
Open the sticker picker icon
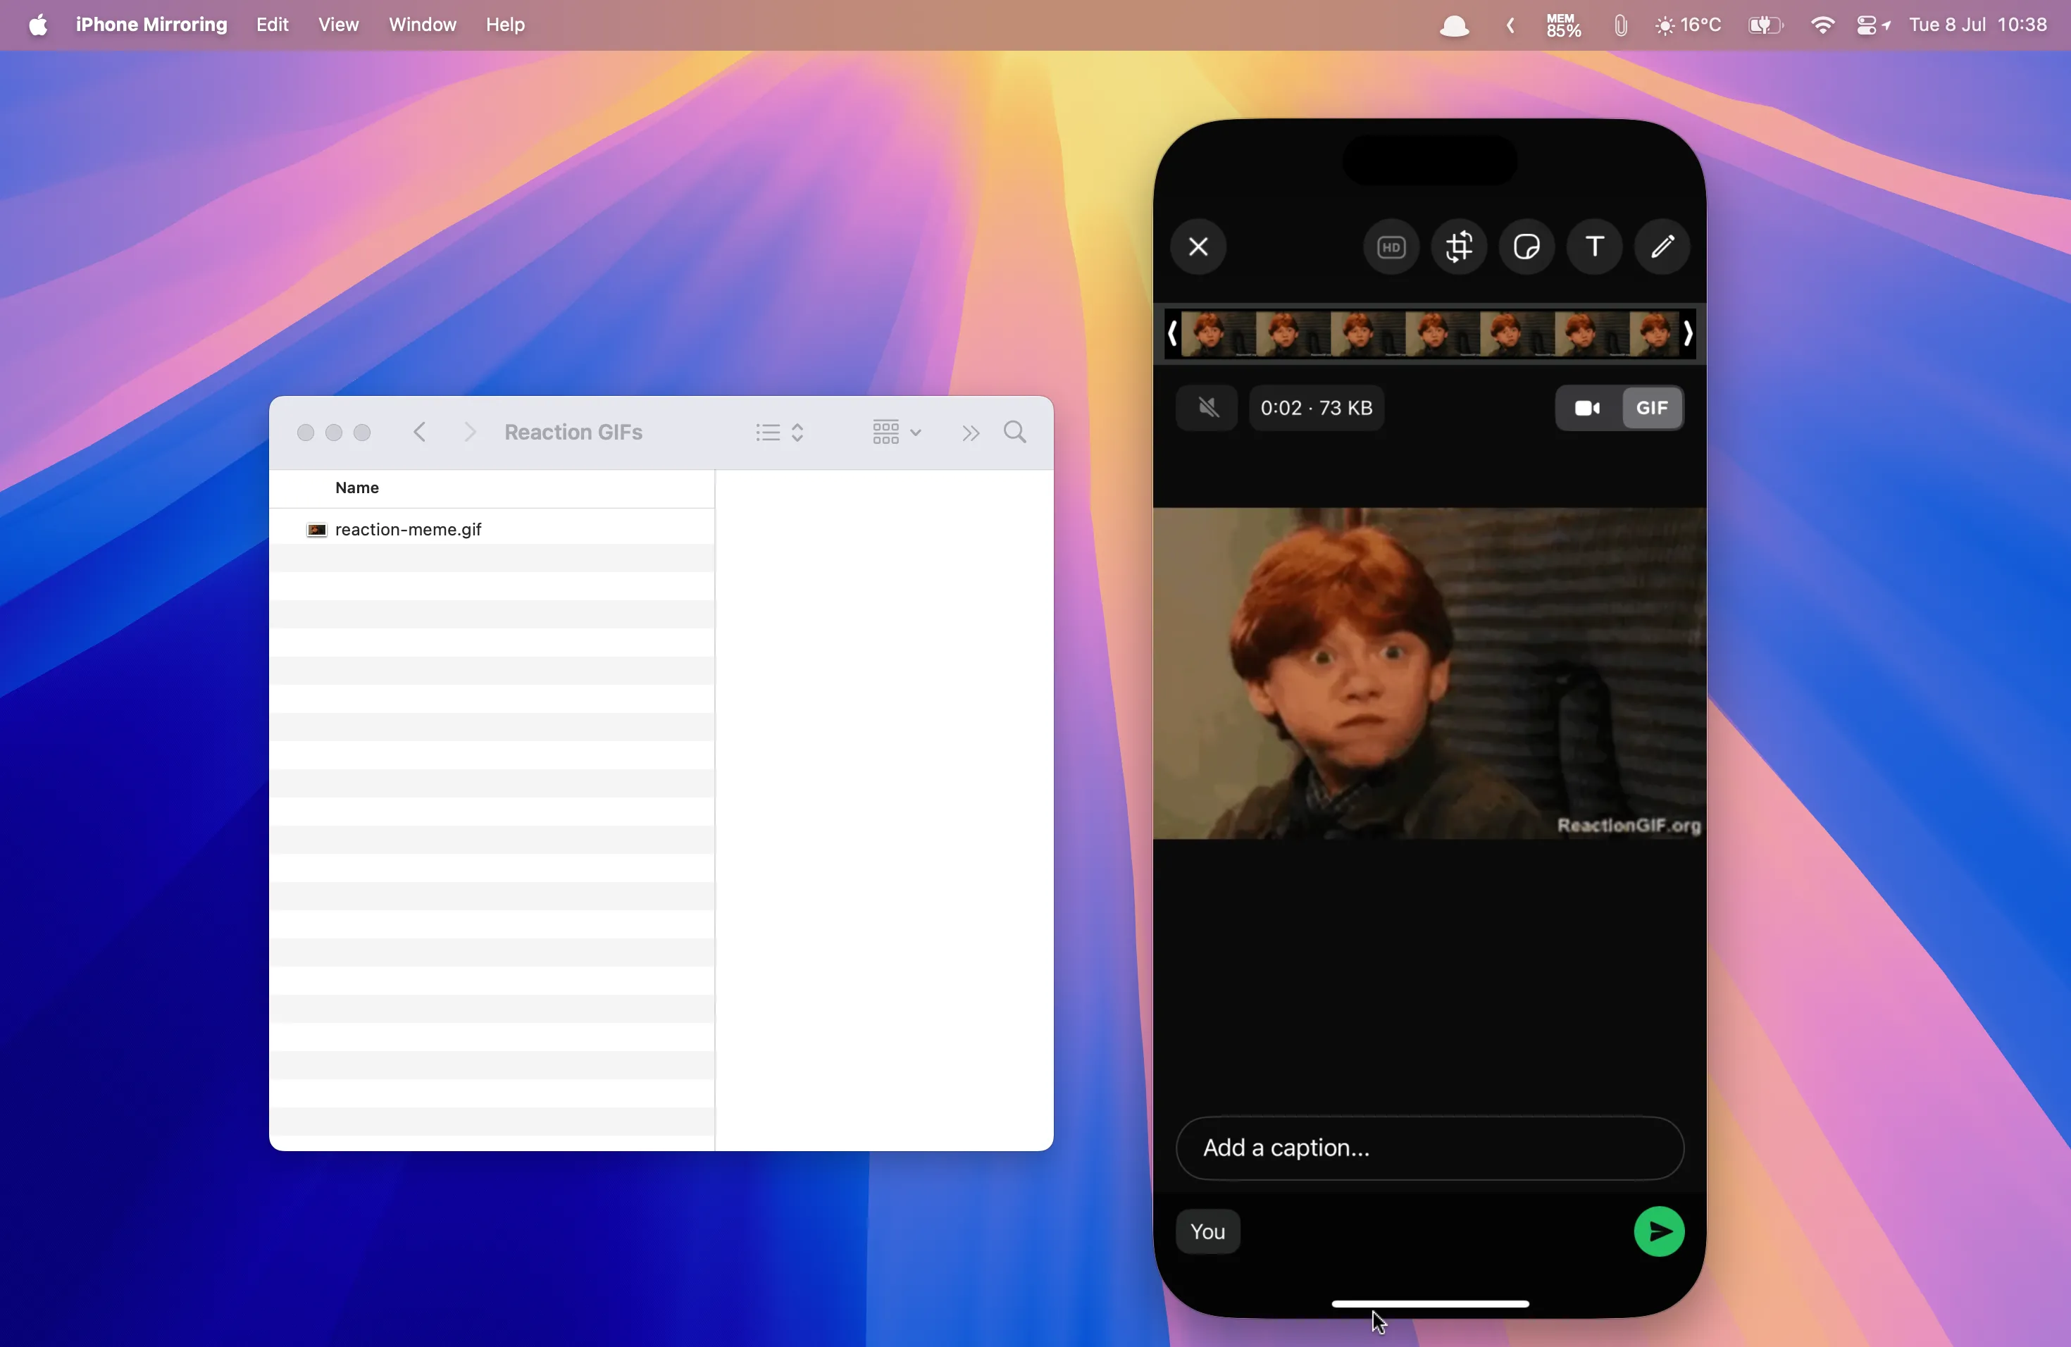(x=1526, y=247)
